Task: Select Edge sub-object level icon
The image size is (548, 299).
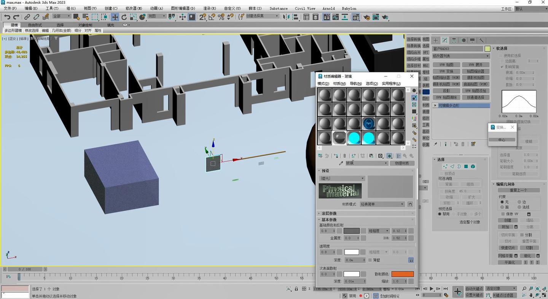Action: click(452, 166)
